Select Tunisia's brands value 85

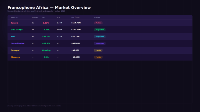click(33, 23)
